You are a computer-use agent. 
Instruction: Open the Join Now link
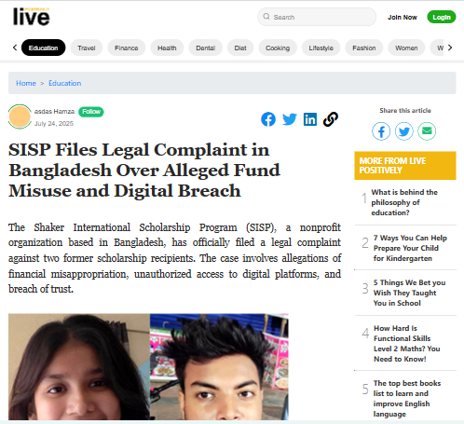403,17
